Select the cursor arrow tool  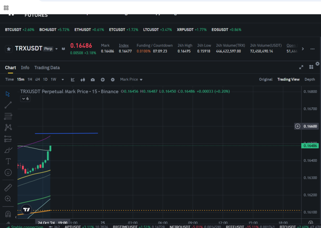tap(8, 94)
